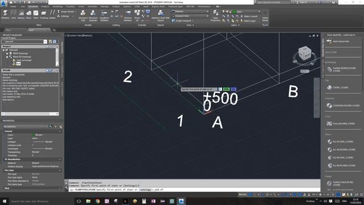Open Chrome from the taskbar
Screen dimensions: 364x205
[97, 201]
